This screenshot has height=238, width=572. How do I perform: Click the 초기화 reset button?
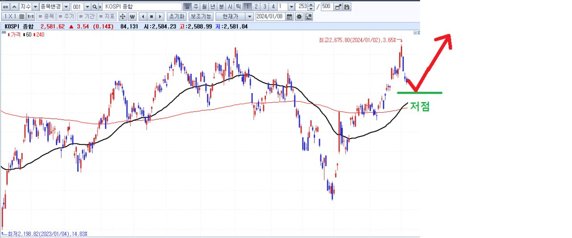(177, 16)
